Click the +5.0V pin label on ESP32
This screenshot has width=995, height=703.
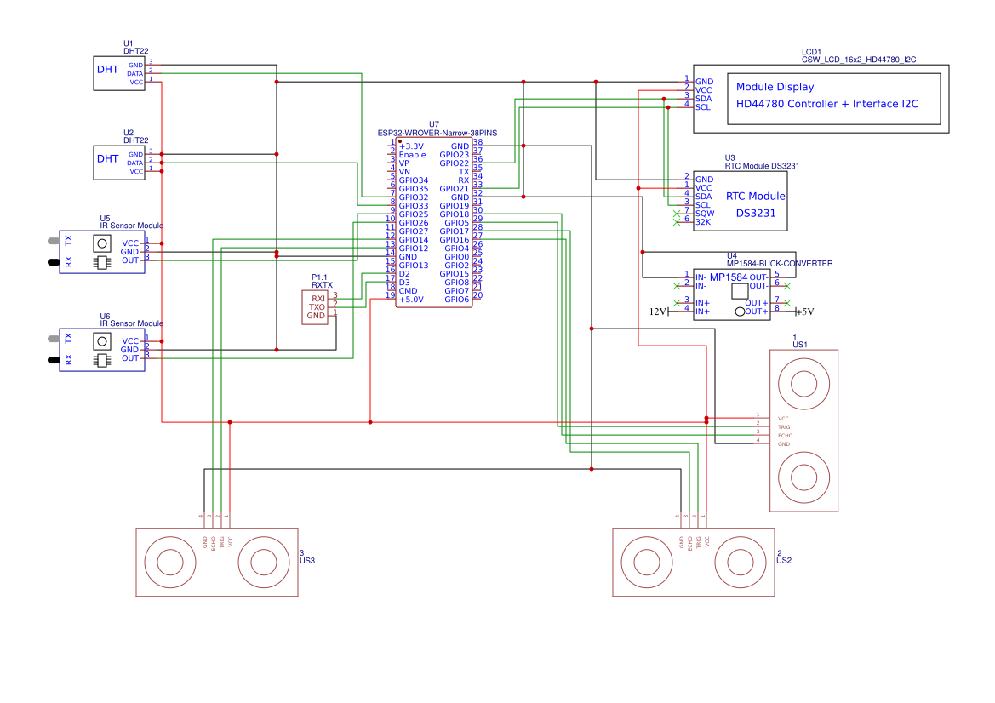(x=411, y=300)
